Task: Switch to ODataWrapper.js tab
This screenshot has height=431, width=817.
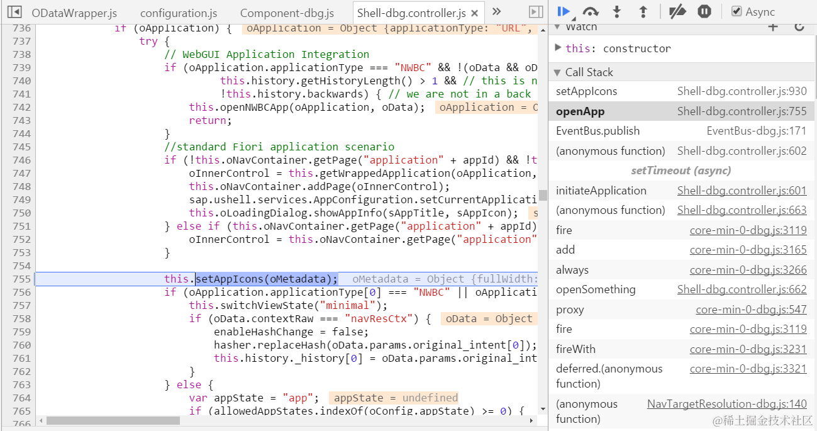Action: (x=74, y=13)
